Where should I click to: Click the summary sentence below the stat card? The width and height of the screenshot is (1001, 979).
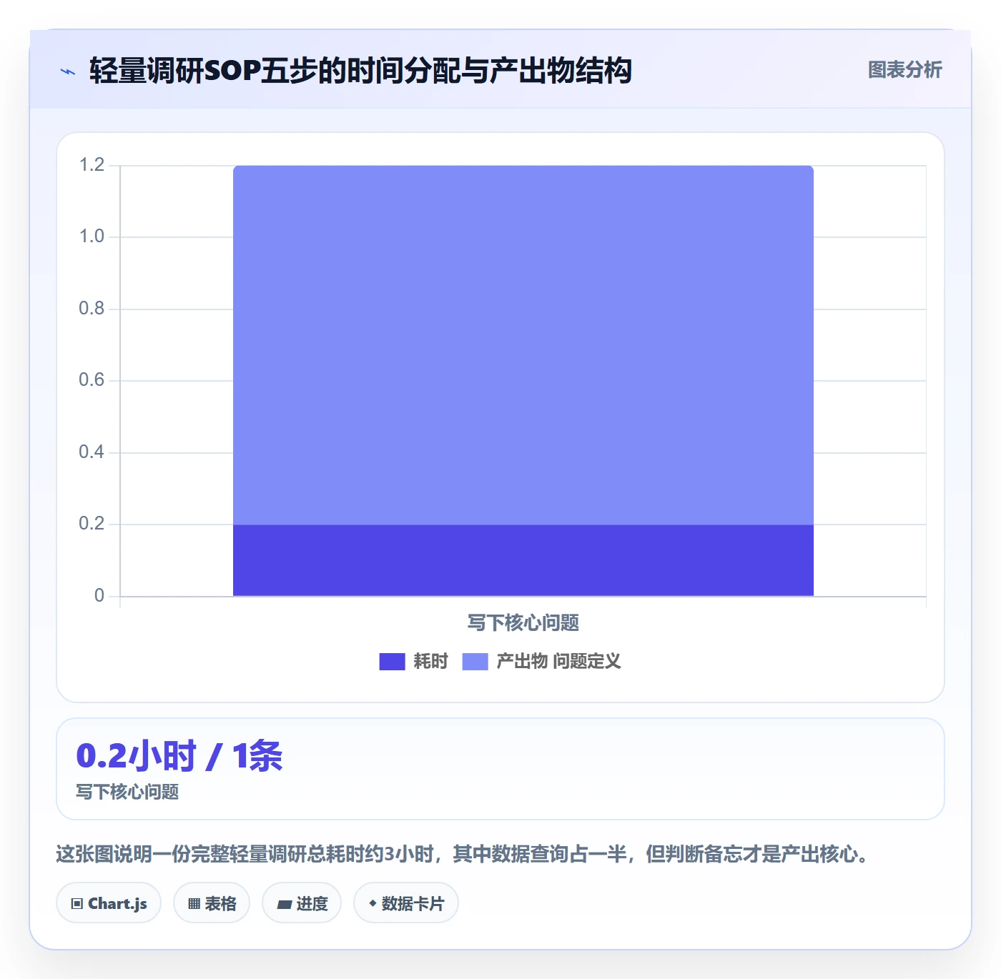pyautogui.click(x=463, y=854)
